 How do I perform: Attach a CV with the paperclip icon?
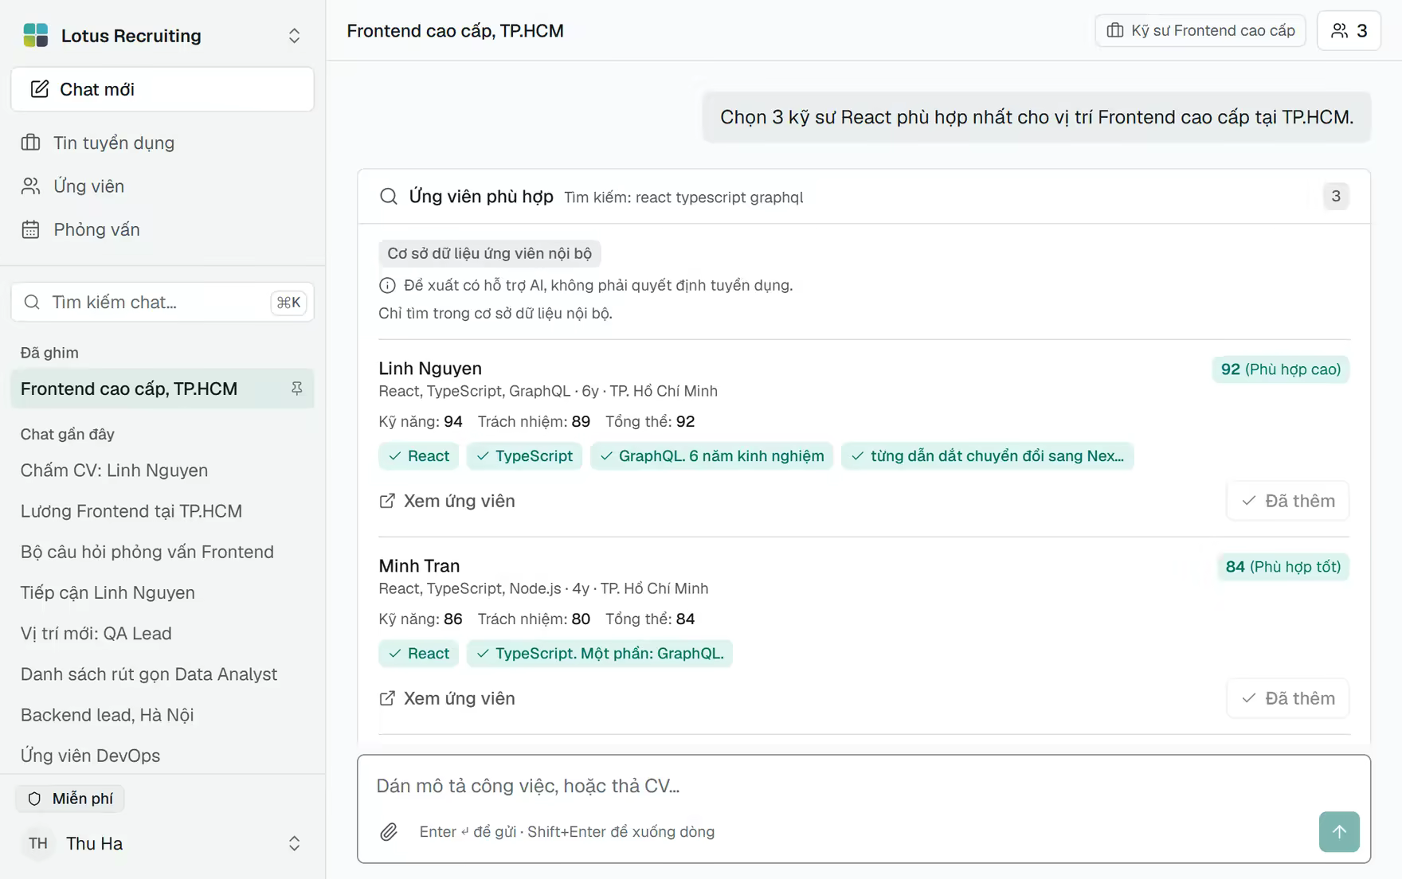coord(389,832)
